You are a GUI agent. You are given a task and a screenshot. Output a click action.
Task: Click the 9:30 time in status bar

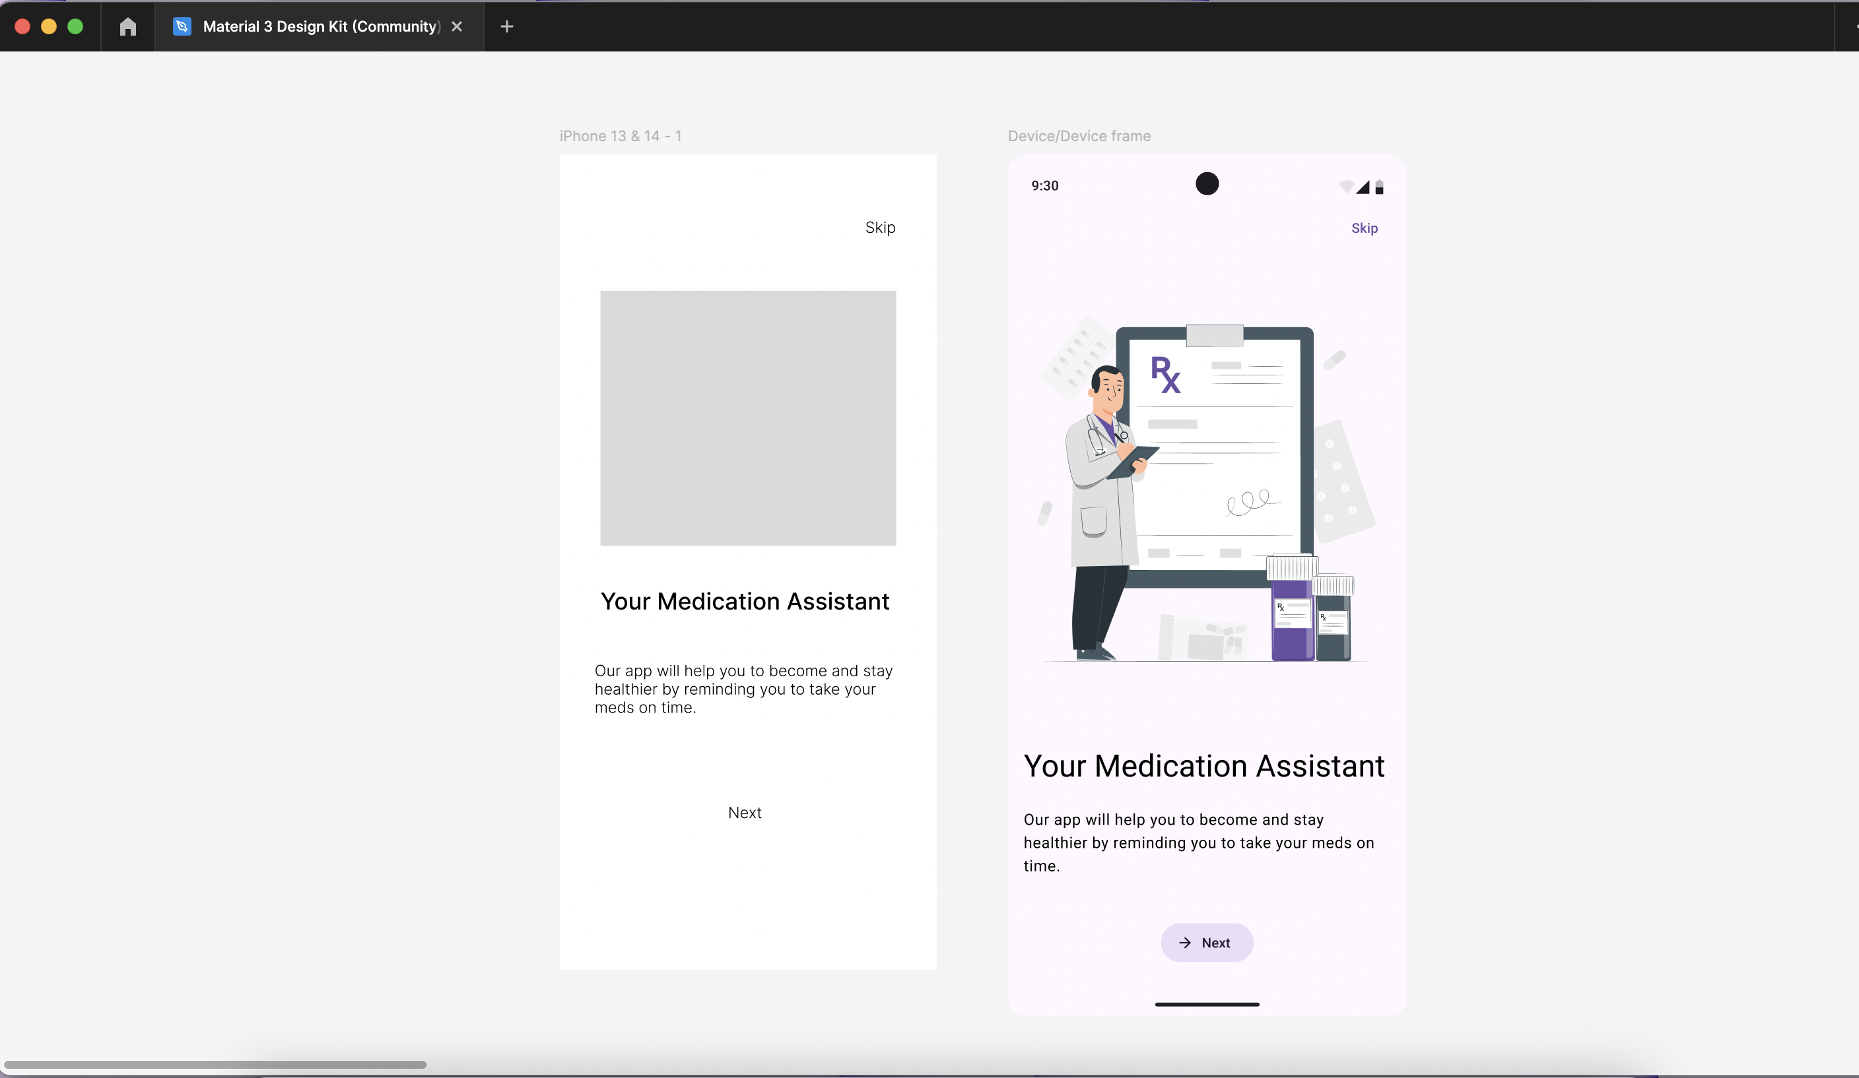(x=1044, y=186)
